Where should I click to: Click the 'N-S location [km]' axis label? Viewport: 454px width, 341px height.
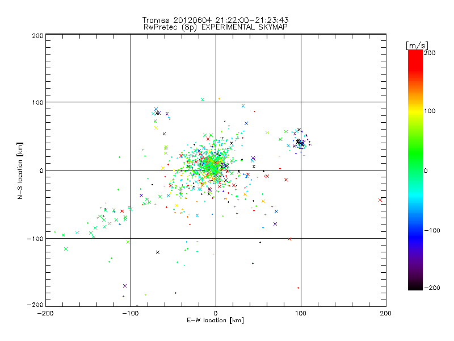click(20, 170)
